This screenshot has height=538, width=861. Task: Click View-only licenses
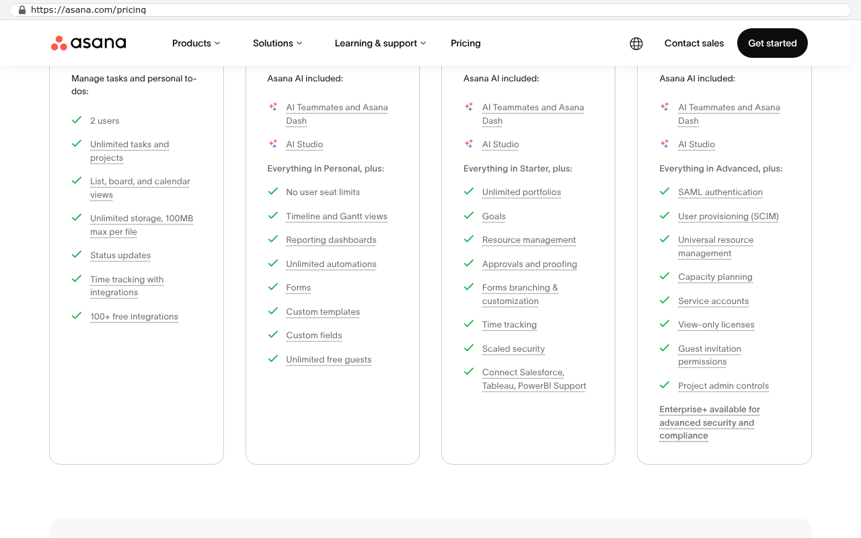click(716, 325)
